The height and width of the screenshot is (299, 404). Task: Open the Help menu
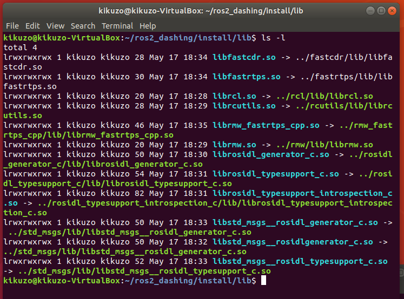(x=148, y=26)
